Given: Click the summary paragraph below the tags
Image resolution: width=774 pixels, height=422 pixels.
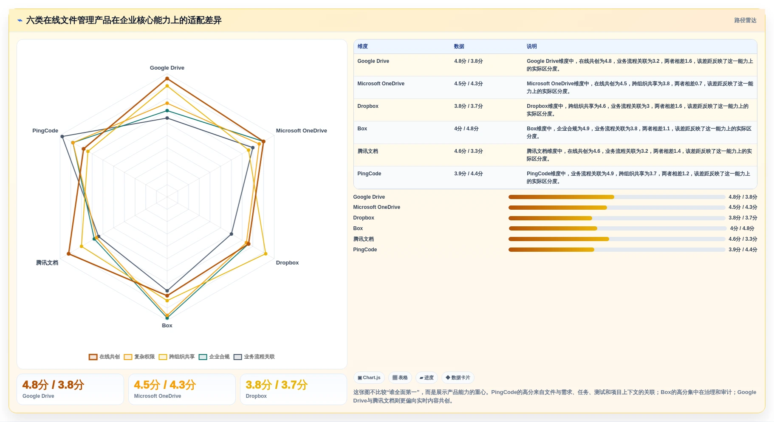Looking at the screenshot, I should click(555, 397).
